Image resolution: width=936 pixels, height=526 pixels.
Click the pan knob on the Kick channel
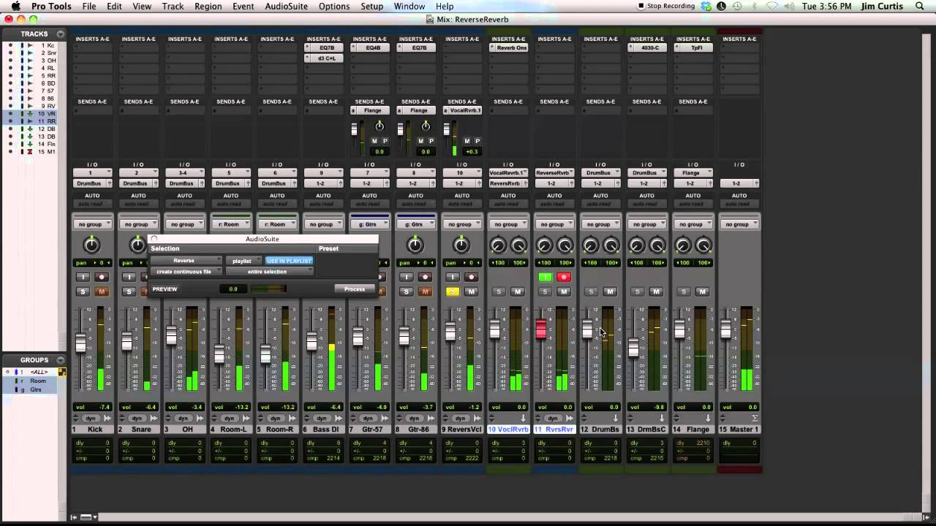tap(91, 245)
